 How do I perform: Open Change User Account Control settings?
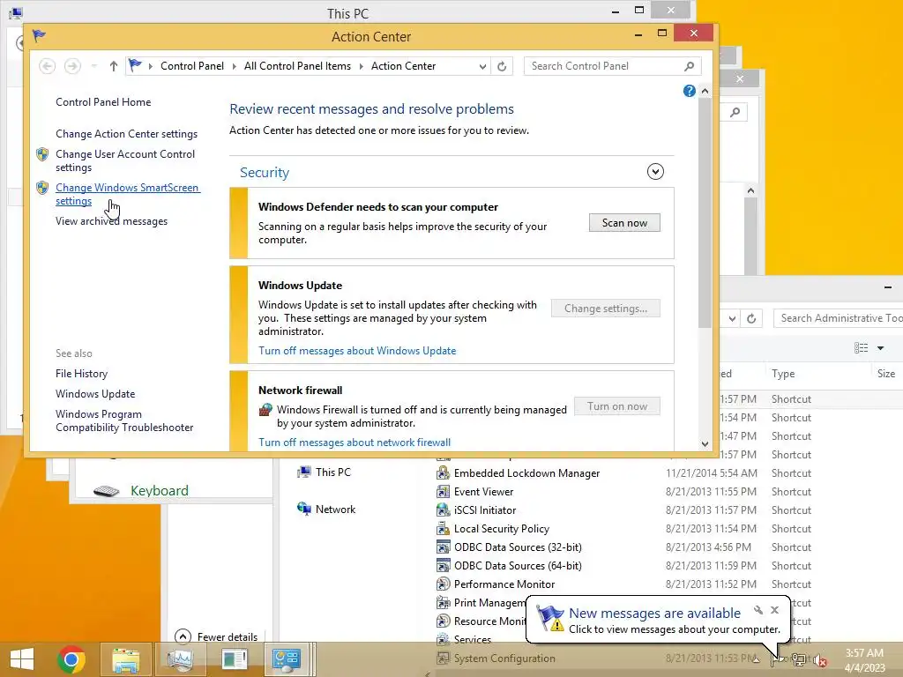point(125,160)
